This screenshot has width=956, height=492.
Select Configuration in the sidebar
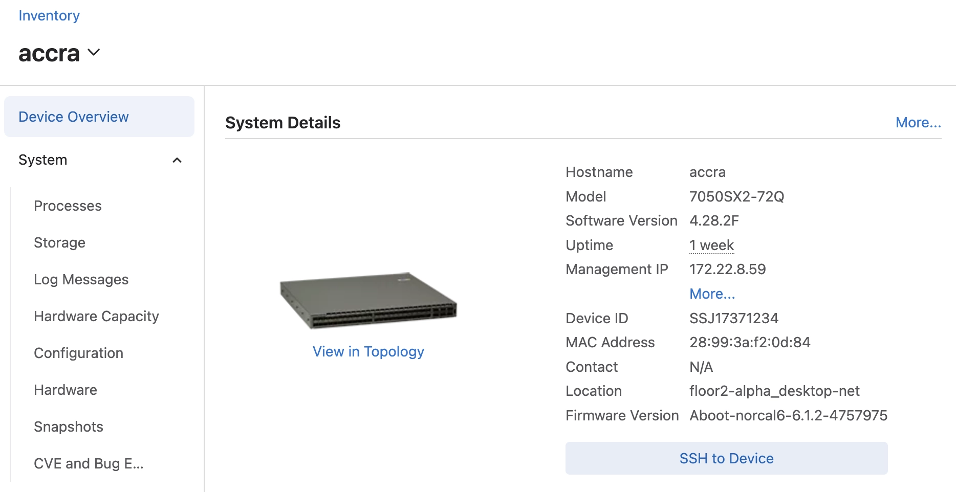coord(78,353)
